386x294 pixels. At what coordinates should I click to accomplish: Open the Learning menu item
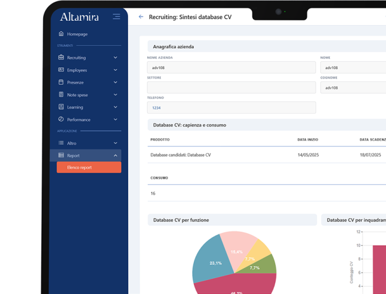click(75, 107)
